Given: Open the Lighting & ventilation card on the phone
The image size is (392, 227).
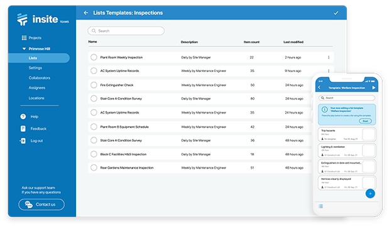Looking at the screenshot, I should click(347, 150).
